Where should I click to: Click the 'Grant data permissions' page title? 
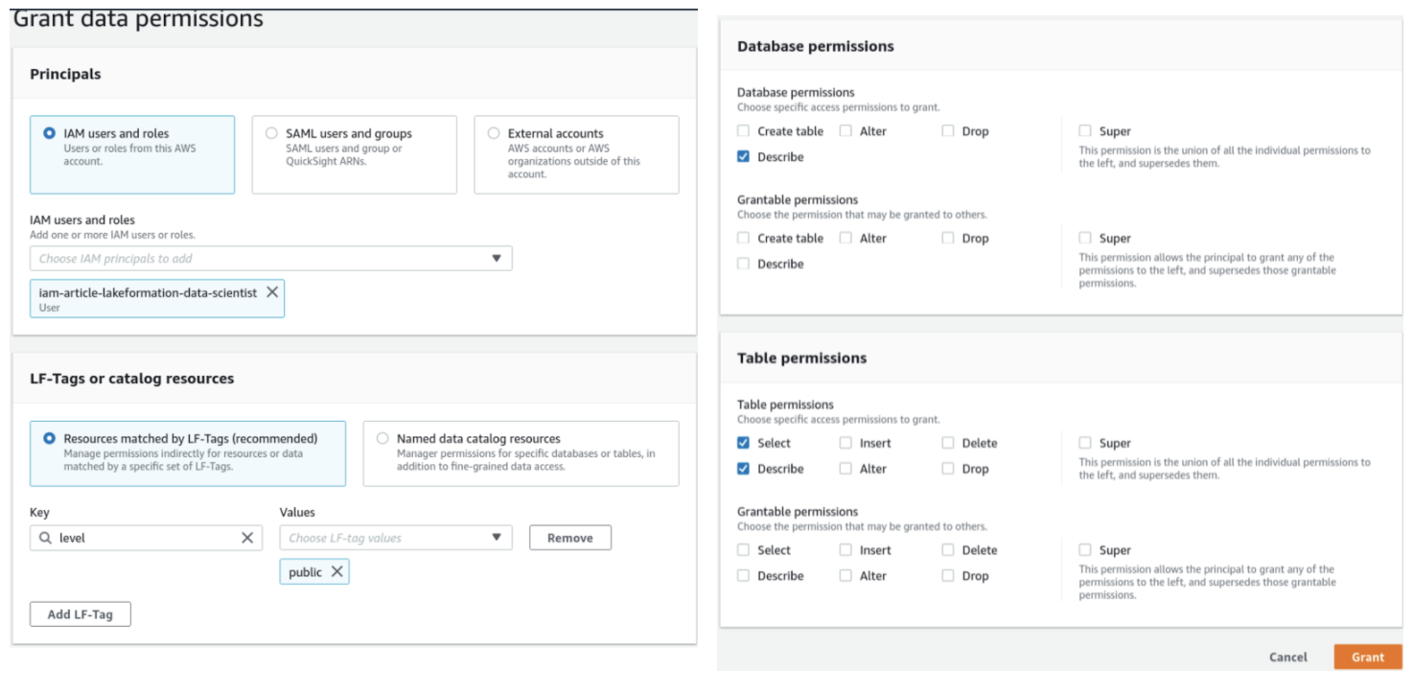137,18
